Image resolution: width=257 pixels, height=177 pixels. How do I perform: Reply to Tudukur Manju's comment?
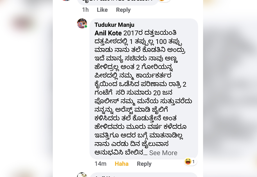tap(144, 164)
